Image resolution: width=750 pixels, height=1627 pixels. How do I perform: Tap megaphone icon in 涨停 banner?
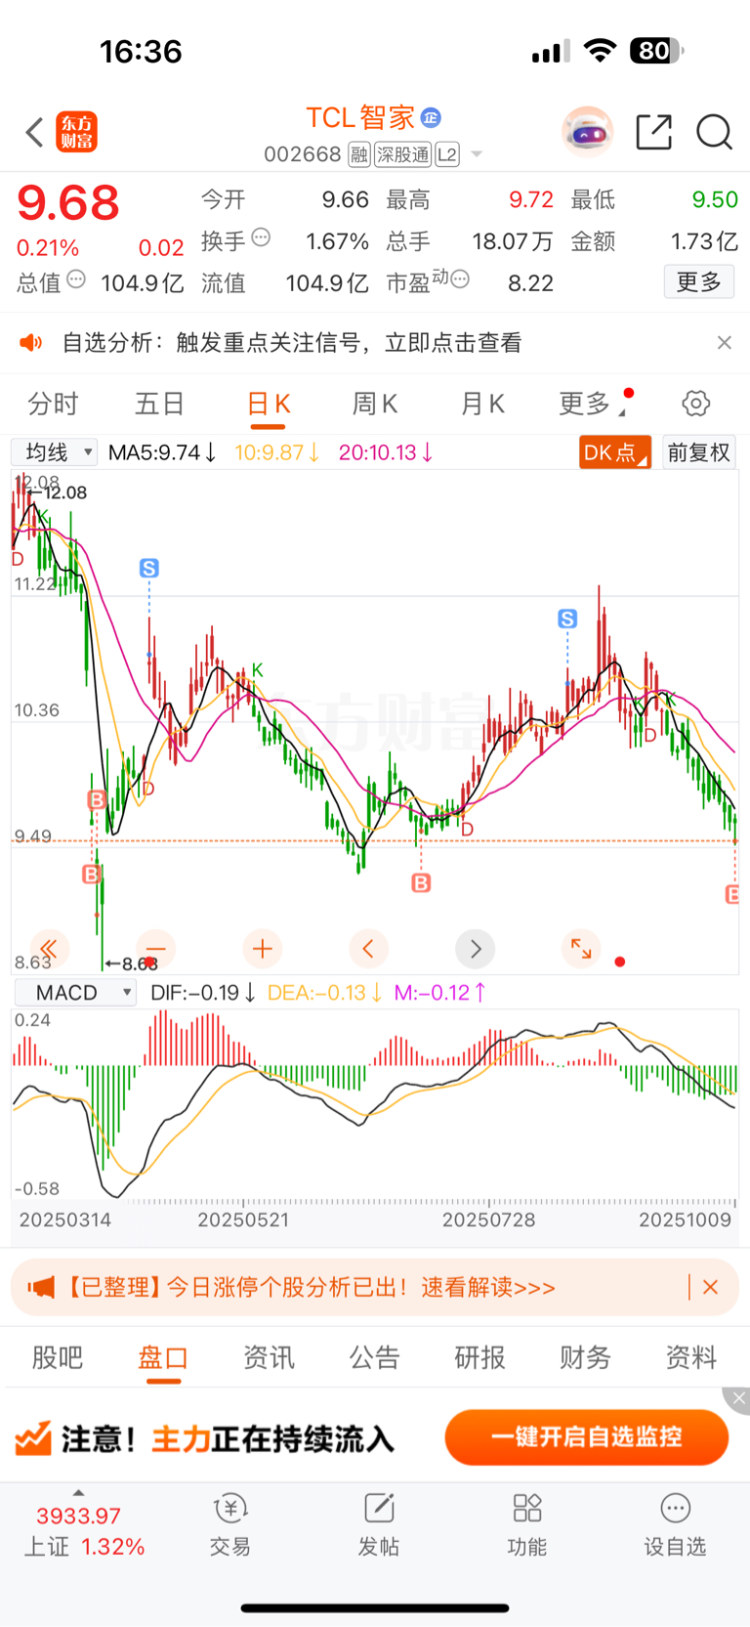pyautogui.click(x=41, y=1288)
